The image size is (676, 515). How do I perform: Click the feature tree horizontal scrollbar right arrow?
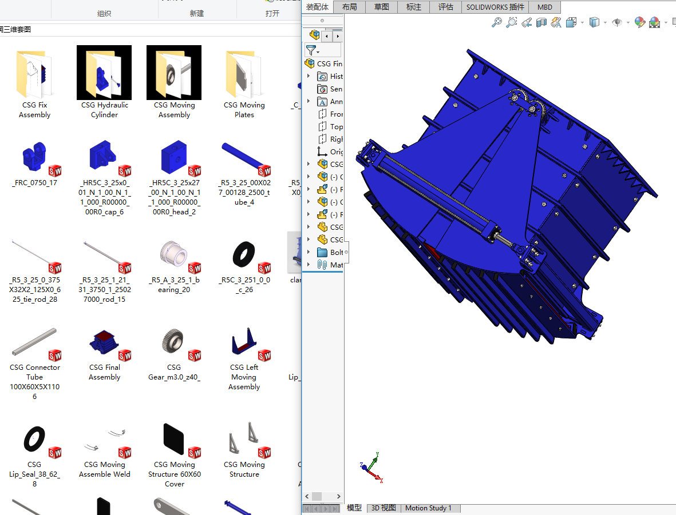(338, 497)
